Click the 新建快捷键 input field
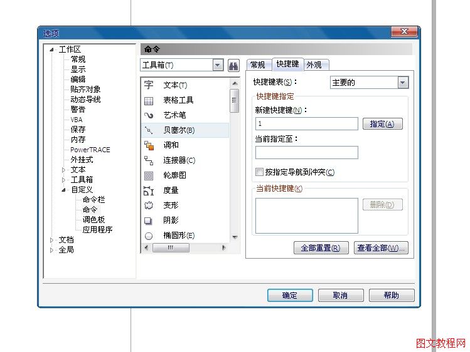Image resolution: width=470 pixels, height=352 pixels. coord(307,123)
